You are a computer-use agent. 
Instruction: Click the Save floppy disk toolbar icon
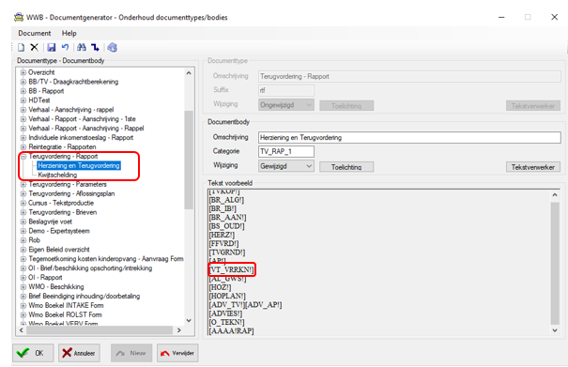52,48
